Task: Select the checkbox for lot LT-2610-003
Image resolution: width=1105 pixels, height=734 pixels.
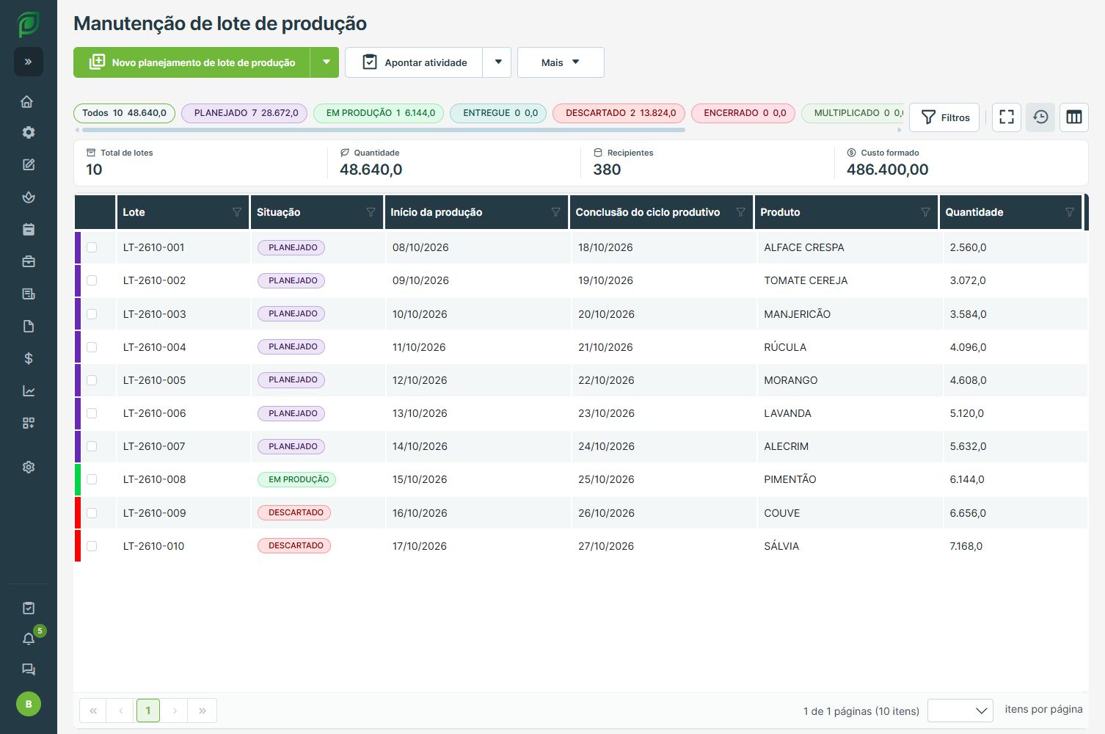Action: pos(92,314)
